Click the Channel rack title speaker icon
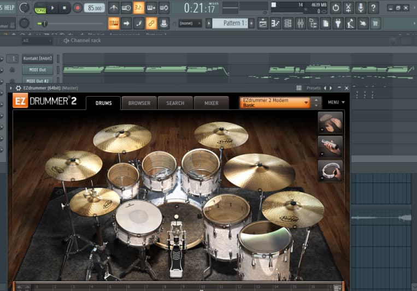The image size is (417, 291). 66,40
